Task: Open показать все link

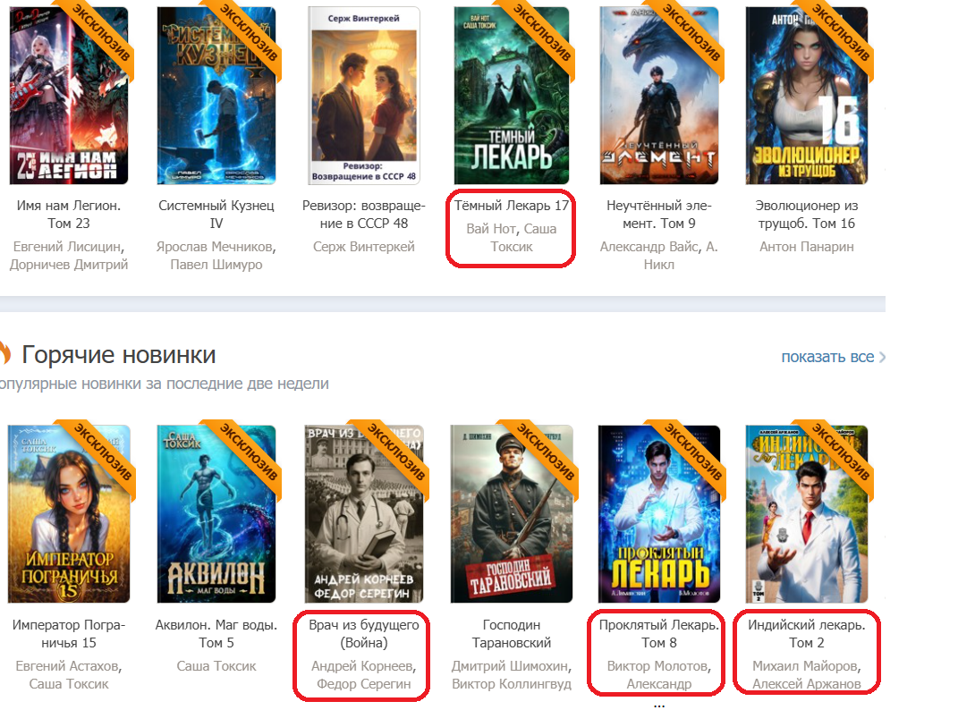Action: click(827, 357)
